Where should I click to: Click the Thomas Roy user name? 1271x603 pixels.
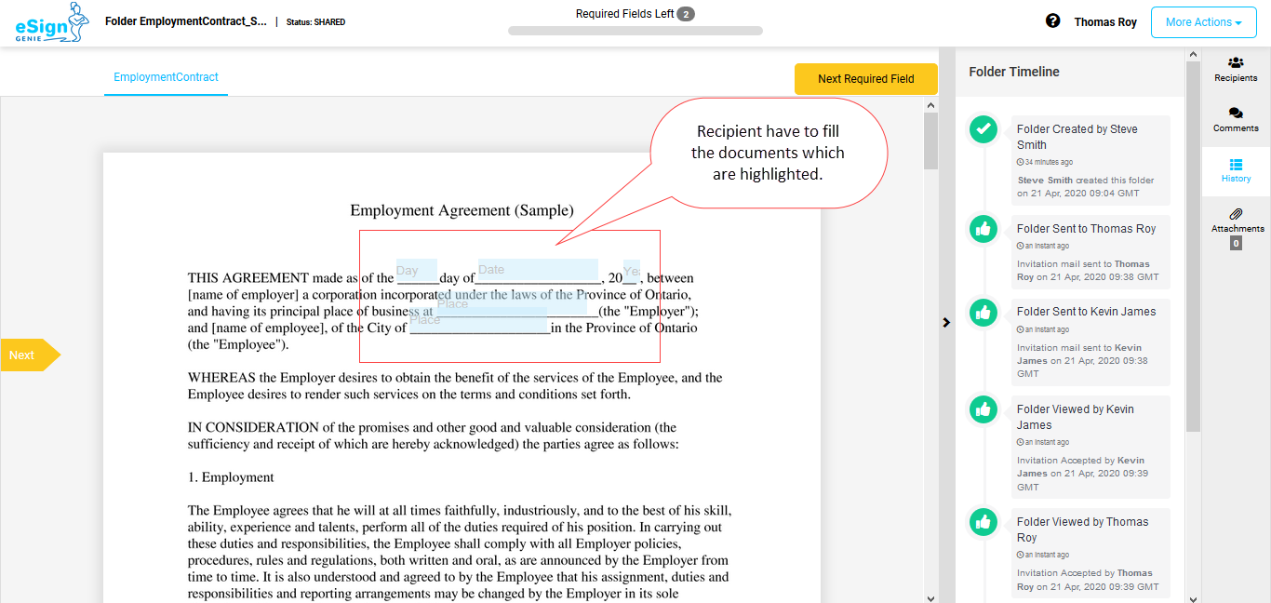tap(1105, 22)
